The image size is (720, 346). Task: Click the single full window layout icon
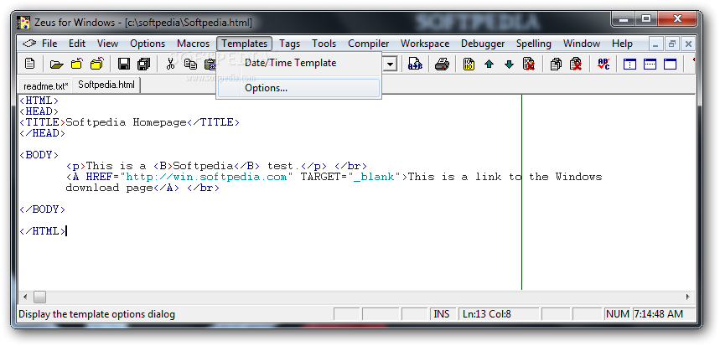pyautogui.click(x=670, y=64)
